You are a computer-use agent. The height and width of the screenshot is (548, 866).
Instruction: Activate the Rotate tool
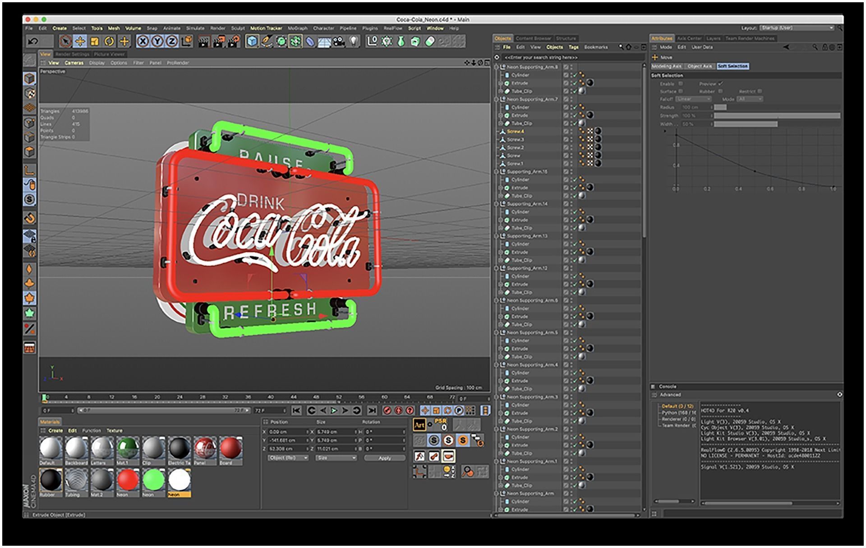pos(109,41)
